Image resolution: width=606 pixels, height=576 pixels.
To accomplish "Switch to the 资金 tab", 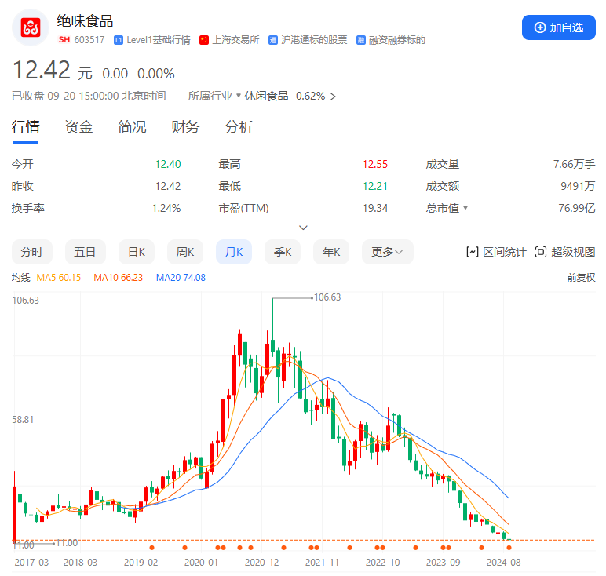I will [78, 127].
